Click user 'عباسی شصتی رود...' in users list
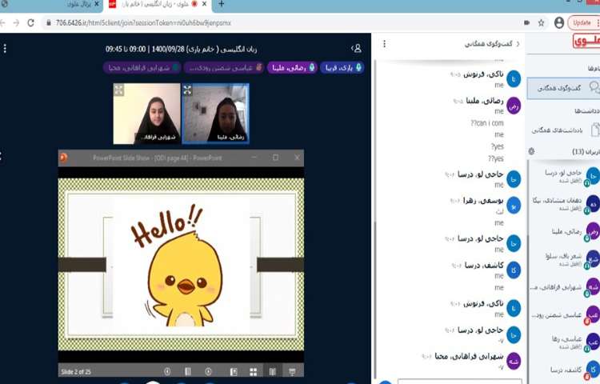 point(565,315)
